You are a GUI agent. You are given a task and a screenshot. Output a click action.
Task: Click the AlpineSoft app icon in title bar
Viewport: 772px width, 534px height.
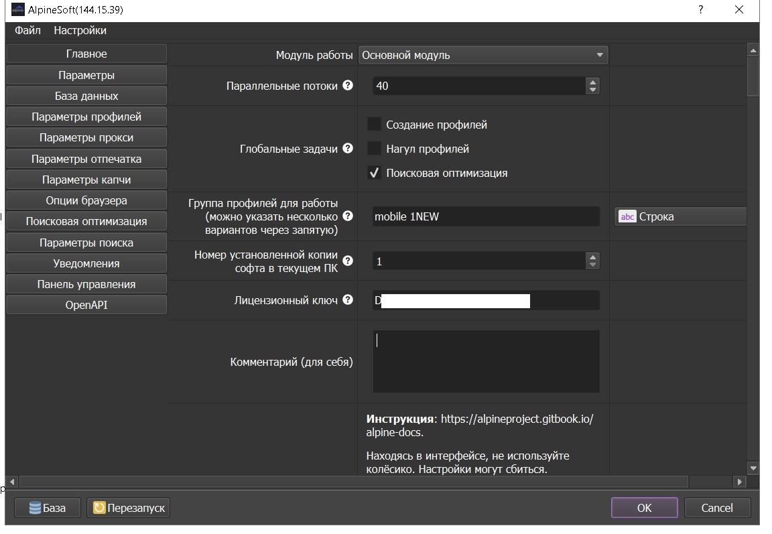click(x=17, y=9)
